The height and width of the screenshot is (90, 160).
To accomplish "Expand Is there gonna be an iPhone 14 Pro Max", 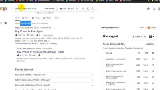I will [x=54, y=80].
